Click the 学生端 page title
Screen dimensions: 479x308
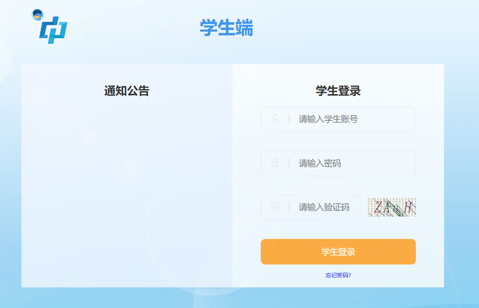(226, 28)
